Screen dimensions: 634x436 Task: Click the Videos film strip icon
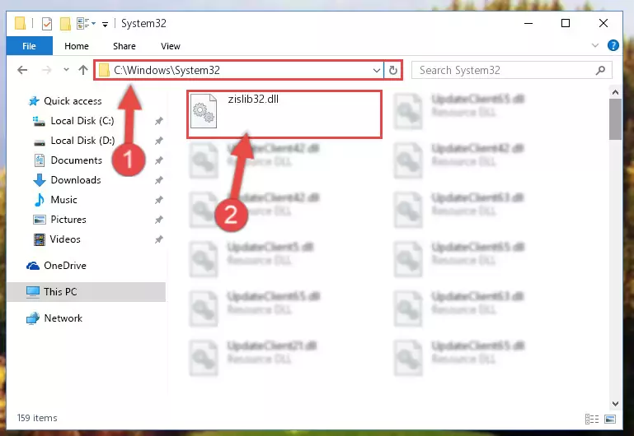[40, 239]
